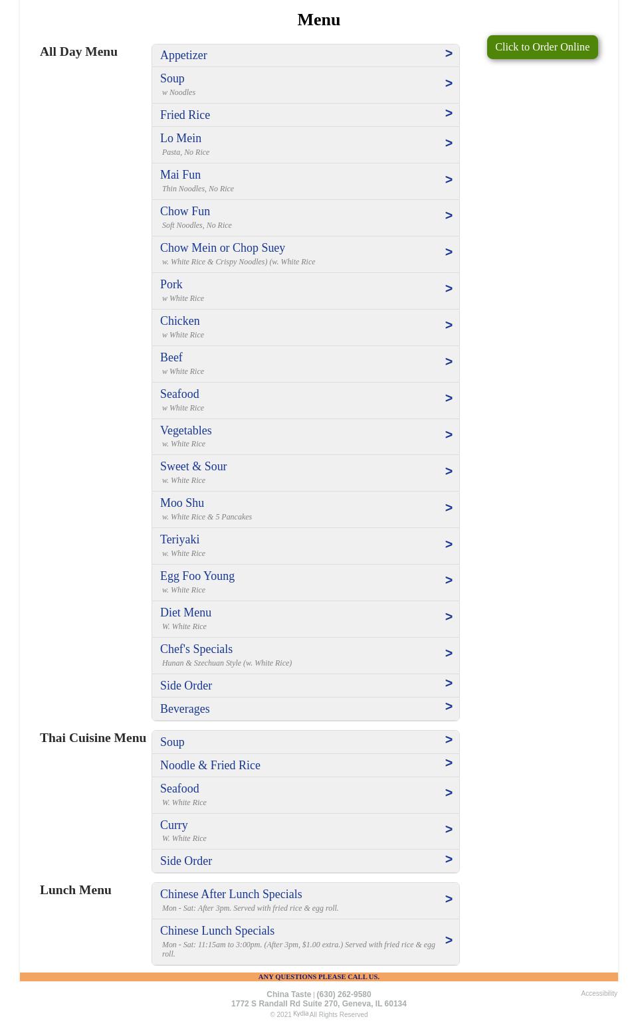The height and width of the screenshot is (1023, 628).
Task: Call the restaurant phone number link
Action: click(x=344, y=994)
